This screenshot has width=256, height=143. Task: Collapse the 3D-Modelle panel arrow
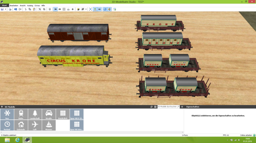coord(2,107)
